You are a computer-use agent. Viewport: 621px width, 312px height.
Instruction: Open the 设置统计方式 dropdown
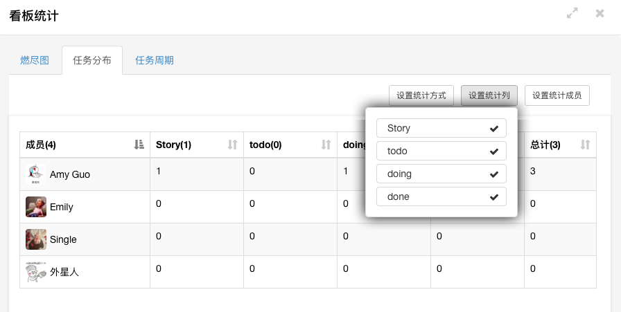click(x=421, y=95)
